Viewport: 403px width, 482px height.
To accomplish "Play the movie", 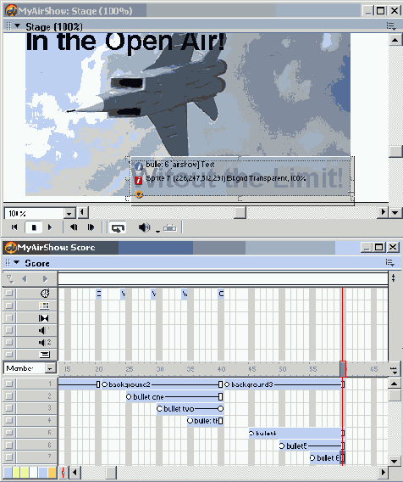I will tap(50, 227).
